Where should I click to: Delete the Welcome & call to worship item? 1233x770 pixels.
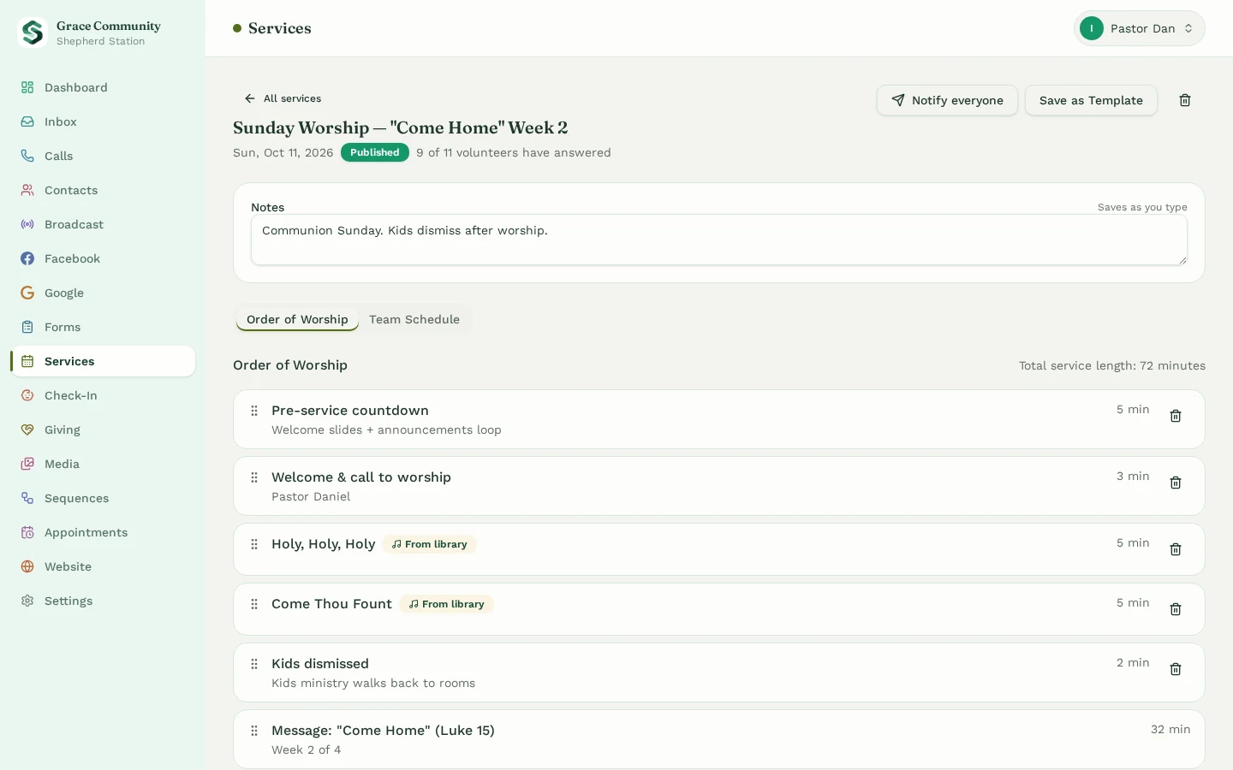point(1176,483)
